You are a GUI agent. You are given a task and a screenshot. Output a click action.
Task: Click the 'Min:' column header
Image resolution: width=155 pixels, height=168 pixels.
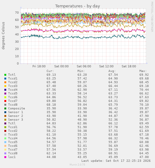coord(81,71)
